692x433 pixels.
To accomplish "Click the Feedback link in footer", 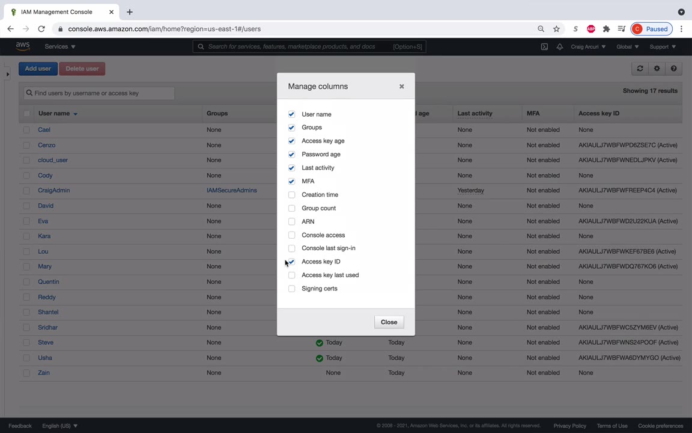I will click(x=20, y=426).
